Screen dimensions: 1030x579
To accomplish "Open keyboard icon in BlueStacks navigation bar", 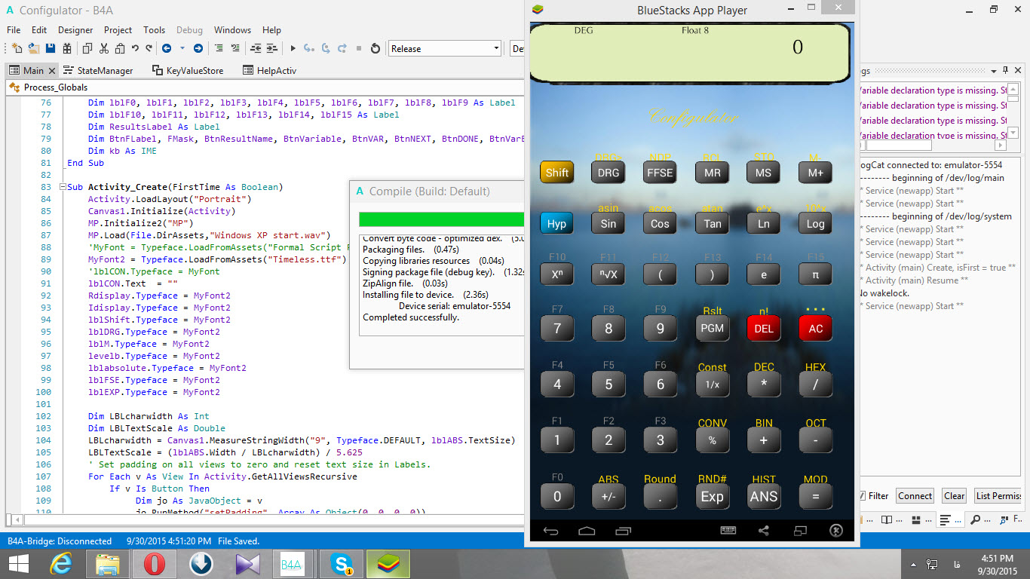I will pos(728,531).
